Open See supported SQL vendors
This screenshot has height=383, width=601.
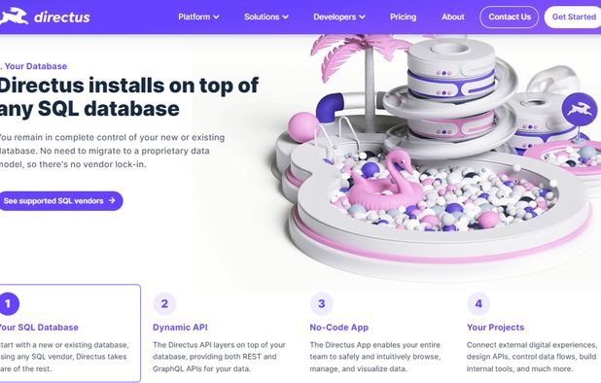(60, 200)
